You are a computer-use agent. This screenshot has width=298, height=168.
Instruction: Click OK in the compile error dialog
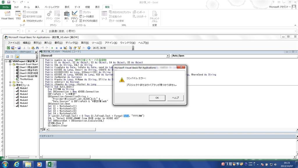(157, 98)
